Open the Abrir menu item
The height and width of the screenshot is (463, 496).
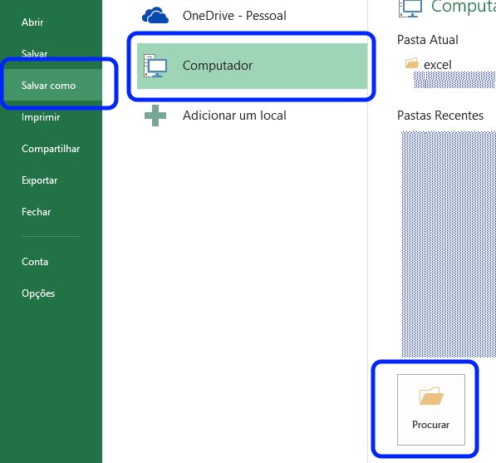tap(32, 22)
